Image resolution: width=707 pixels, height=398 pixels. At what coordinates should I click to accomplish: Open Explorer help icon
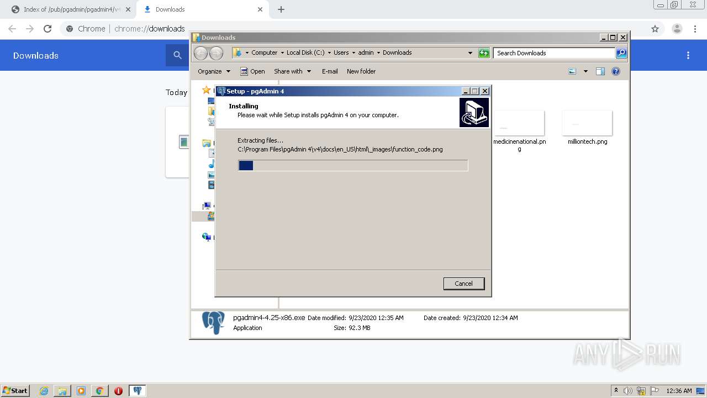point(616,71)
